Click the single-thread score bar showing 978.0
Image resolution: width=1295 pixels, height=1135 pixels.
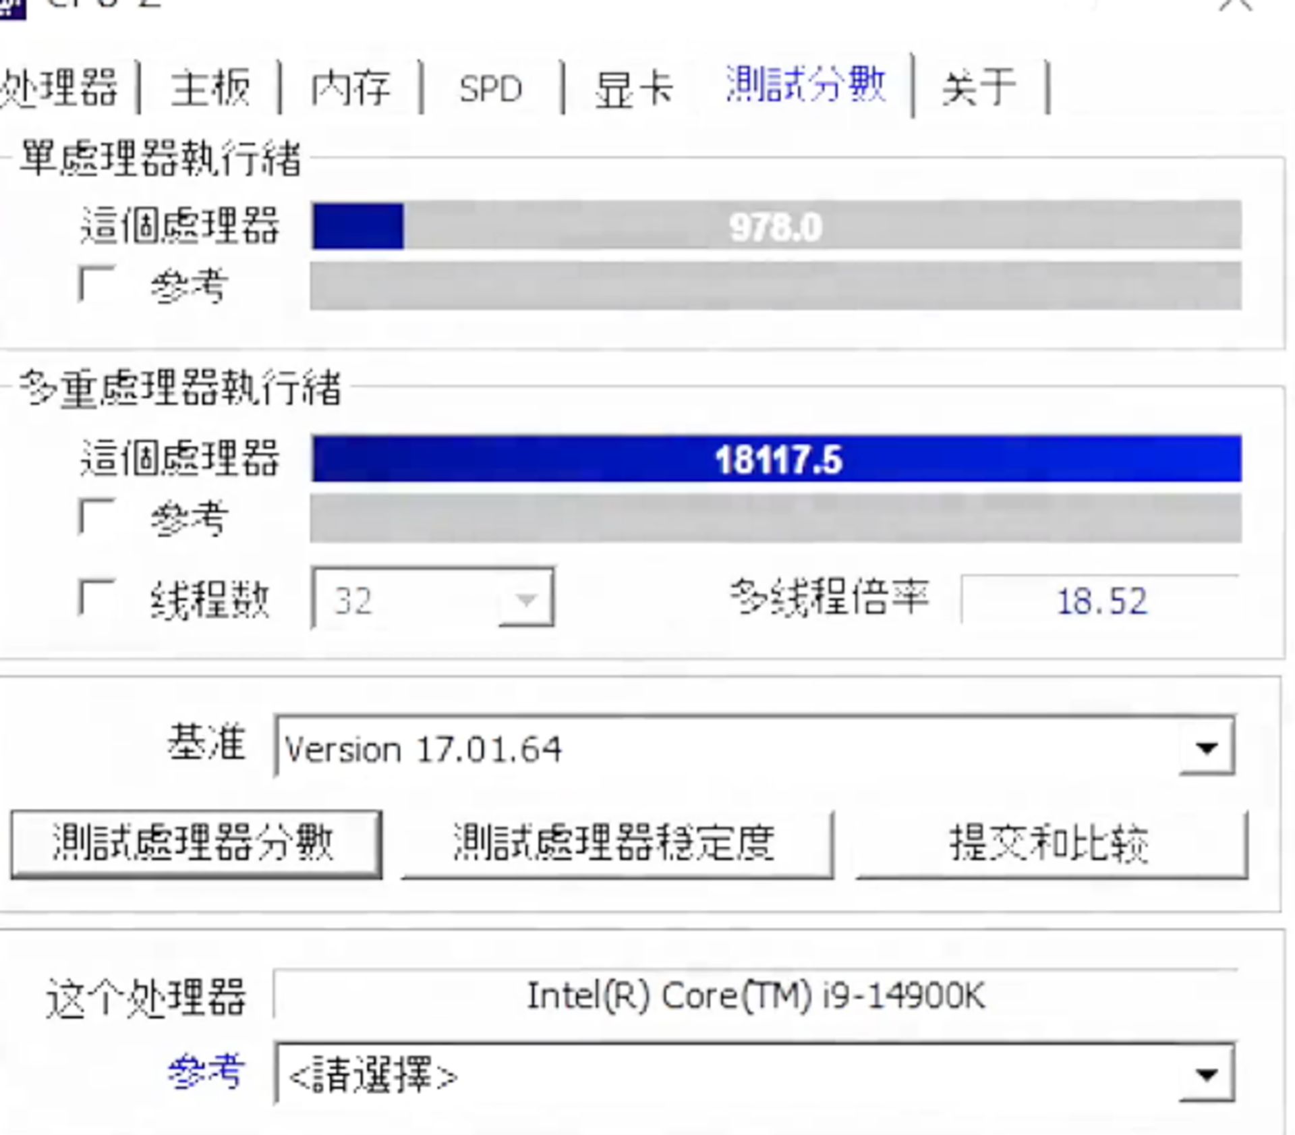776,228
